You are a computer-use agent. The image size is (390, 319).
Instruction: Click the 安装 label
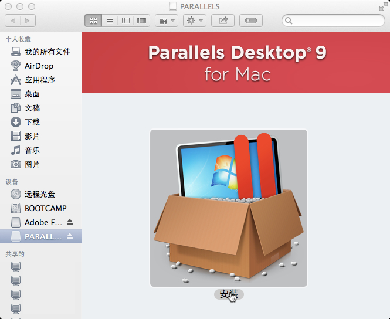pyautogui.click(x=229, y=294)
